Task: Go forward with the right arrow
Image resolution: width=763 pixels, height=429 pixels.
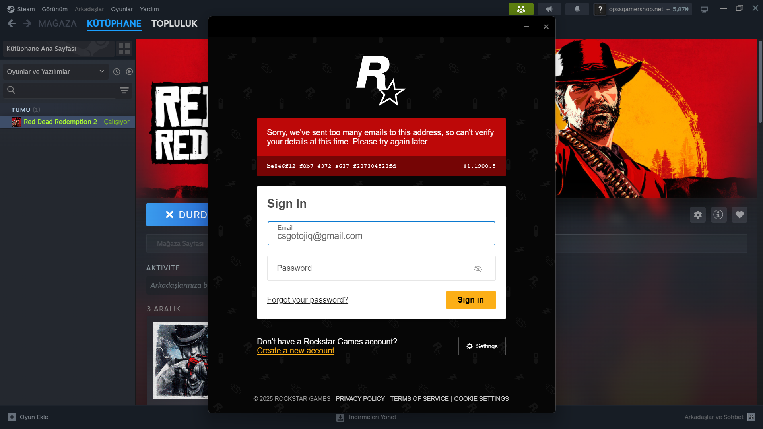Action: (27, 23)
